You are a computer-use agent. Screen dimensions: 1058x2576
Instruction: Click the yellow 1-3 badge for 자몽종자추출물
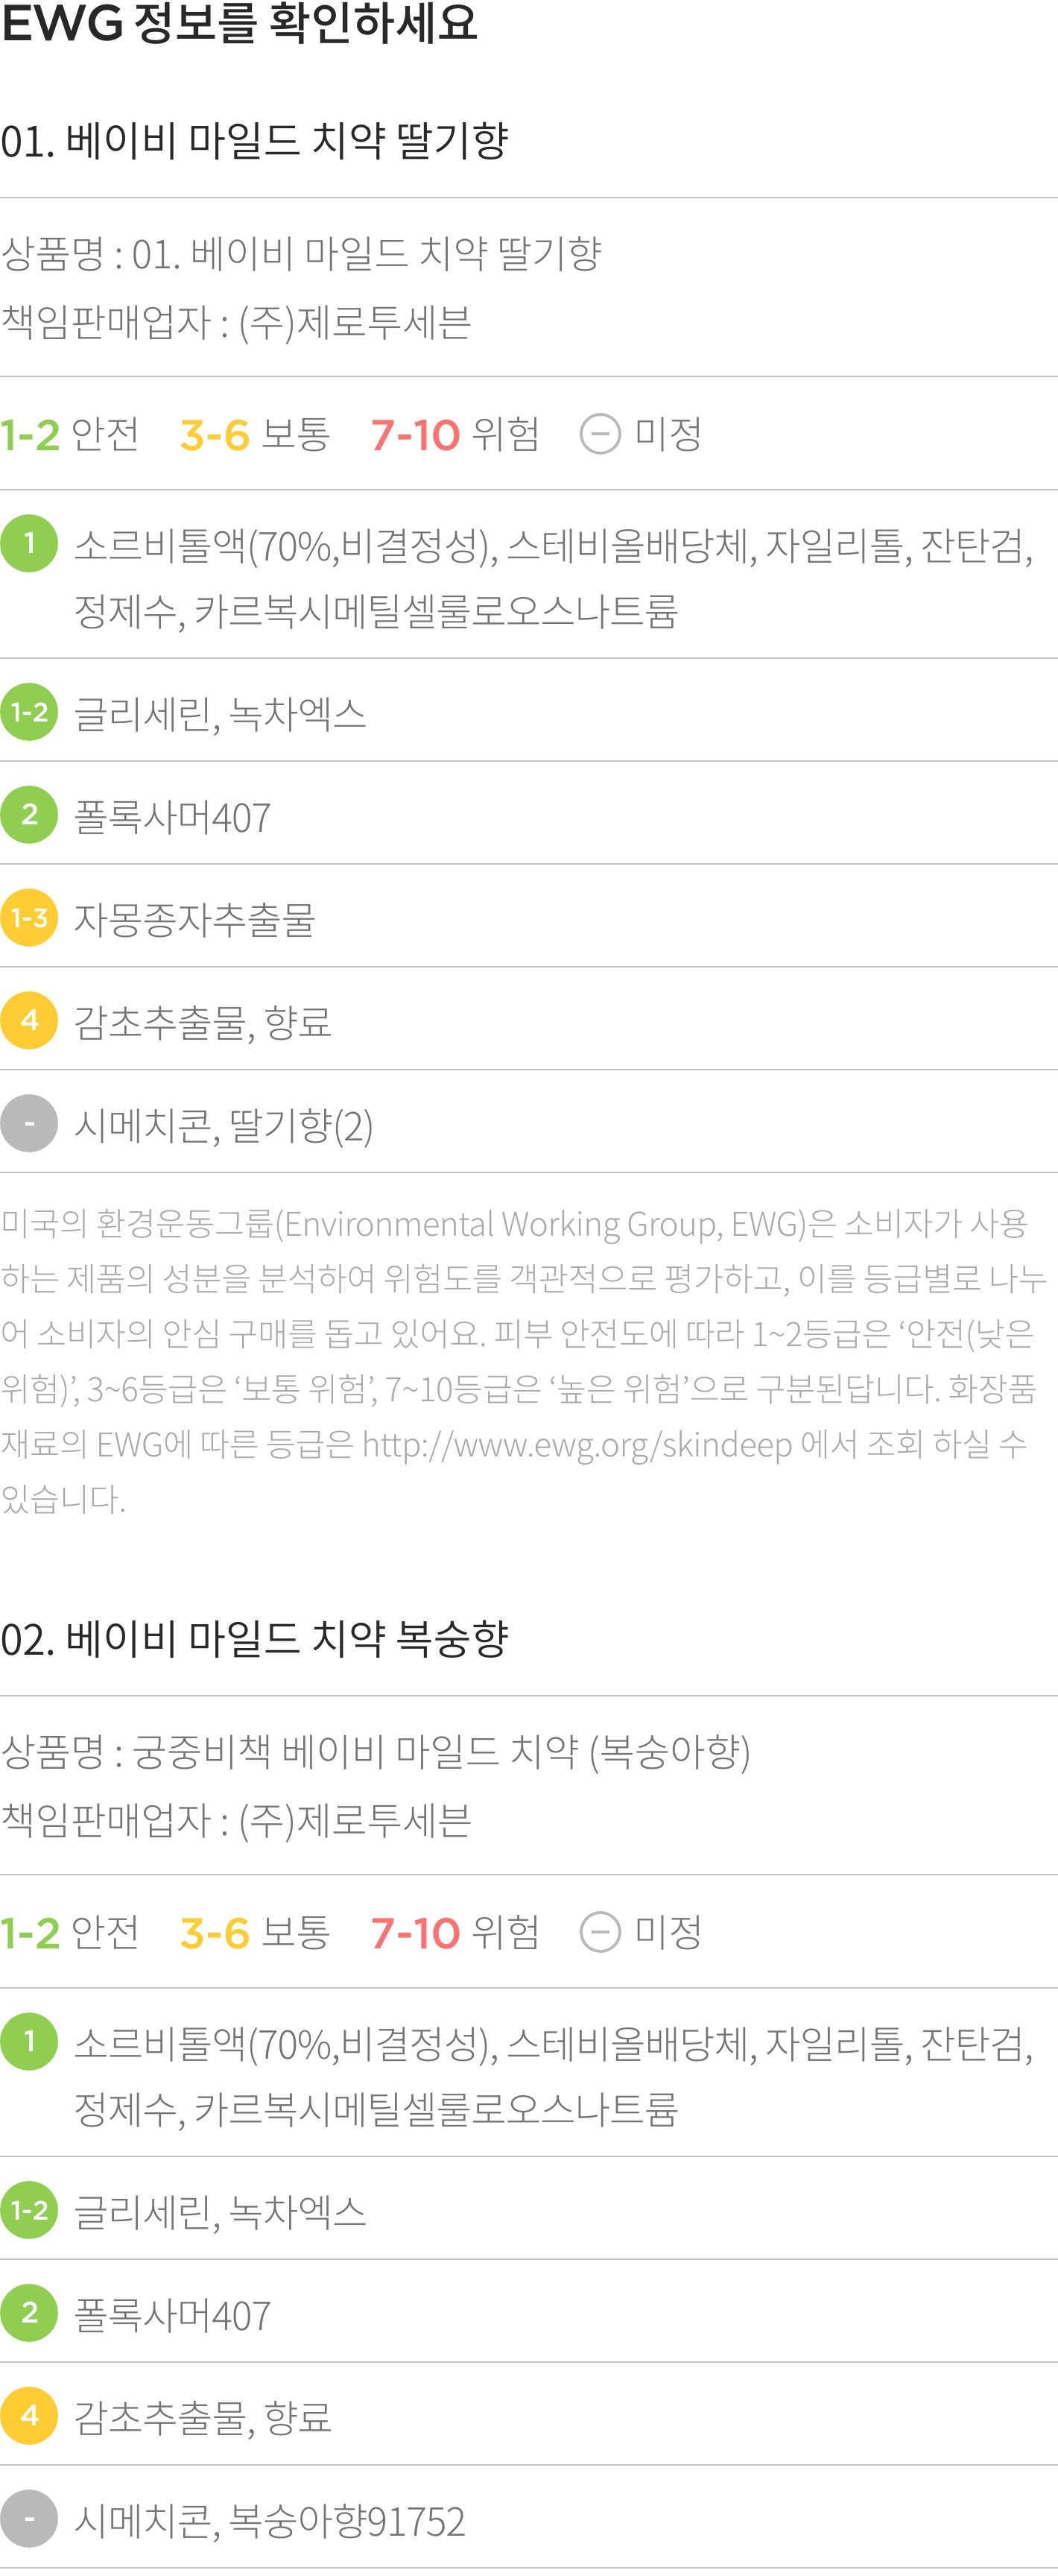tap(29, 918)
